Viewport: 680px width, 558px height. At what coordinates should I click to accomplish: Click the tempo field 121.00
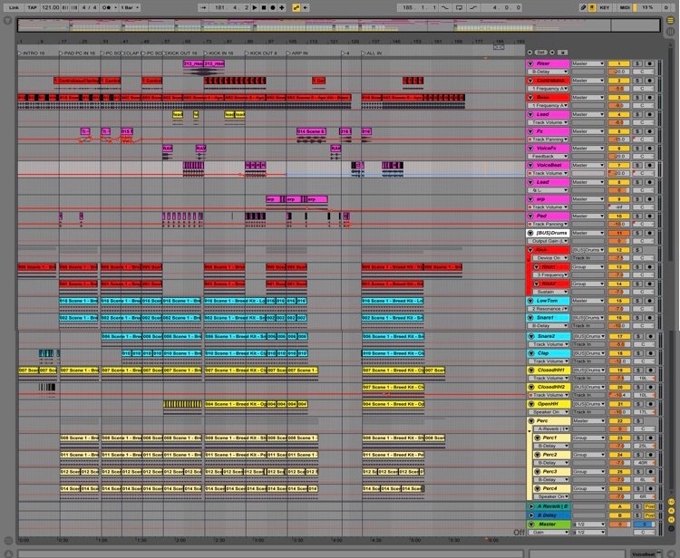point(50,7)
